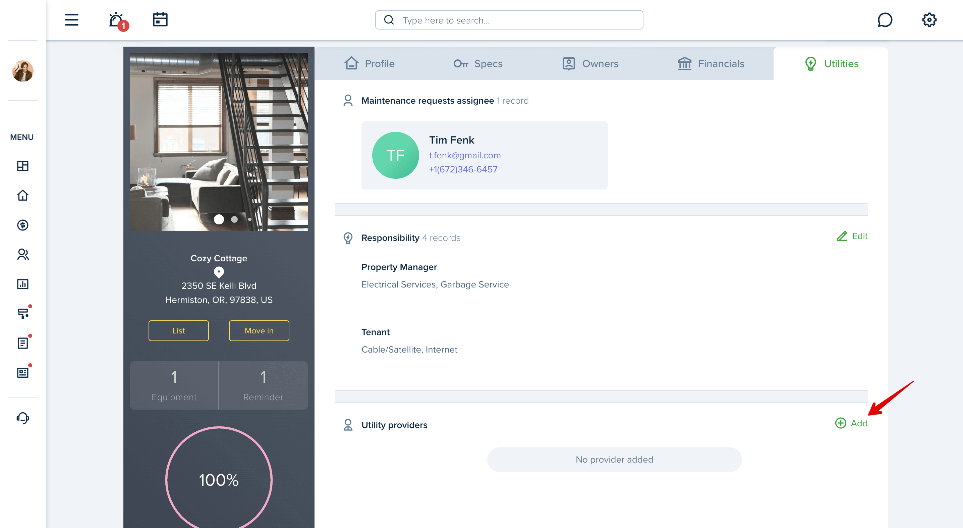Open settings gear
Screen dimensions: 963x528
click(929, 20)
